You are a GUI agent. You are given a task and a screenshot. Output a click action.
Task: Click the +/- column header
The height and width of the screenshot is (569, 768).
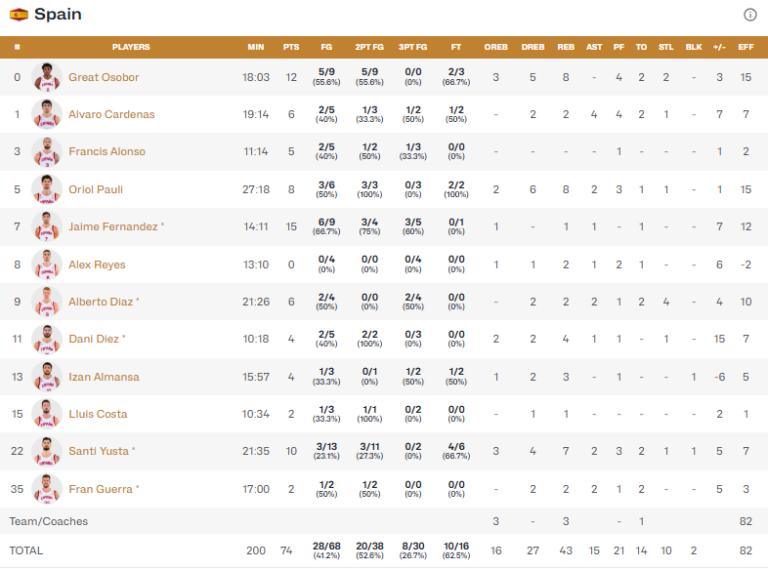(x=719, y=47)
